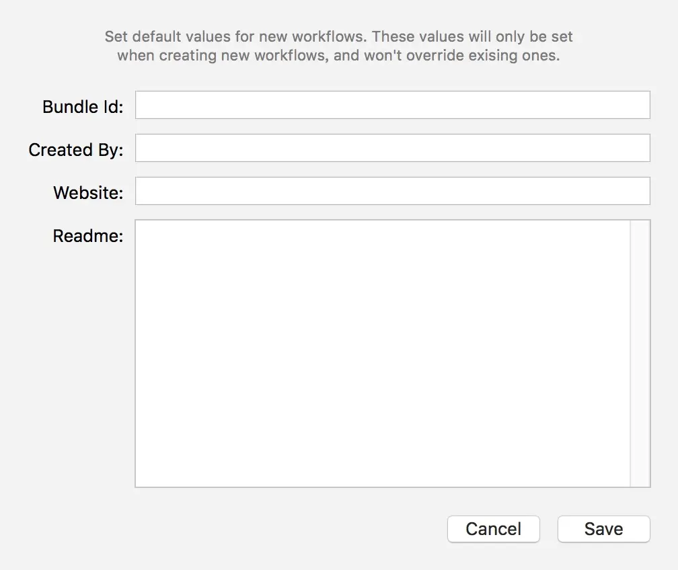Image resolution: width=678 pixels, height=570 pixels.
Task: Place cursor in the empty Readme box's top line
Action: pos(382,230)
